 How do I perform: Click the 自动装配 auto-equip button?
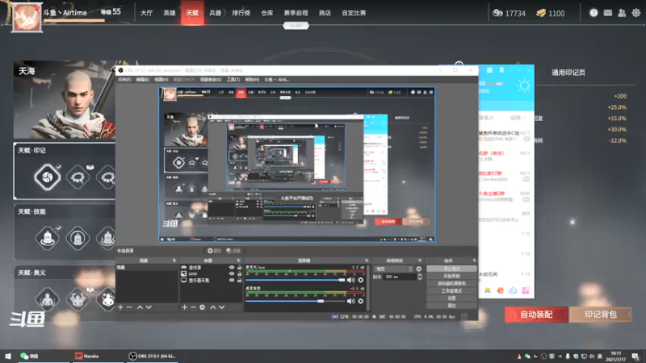(x=536, y=315)
